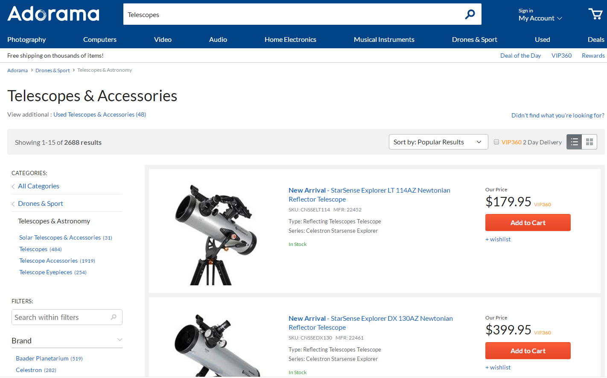
Task: Click the Drones & Sport breadcrumb
Action: coord(53,70)
